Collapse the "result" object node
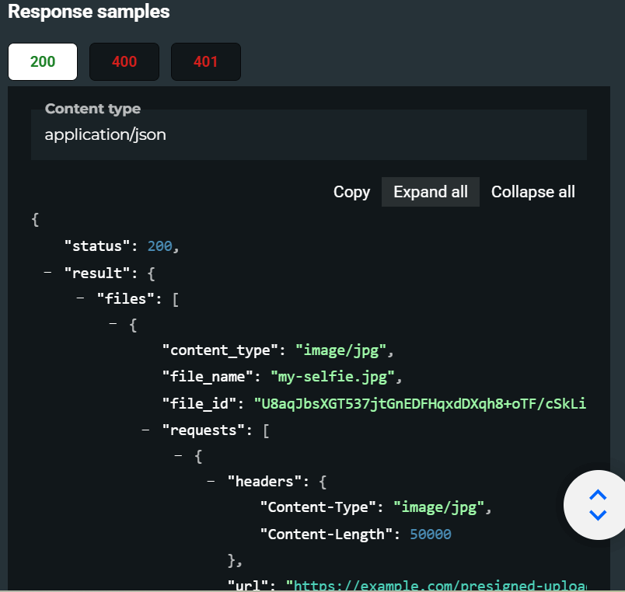The height and width of the screenshot is (592, 625). (48, 273)
